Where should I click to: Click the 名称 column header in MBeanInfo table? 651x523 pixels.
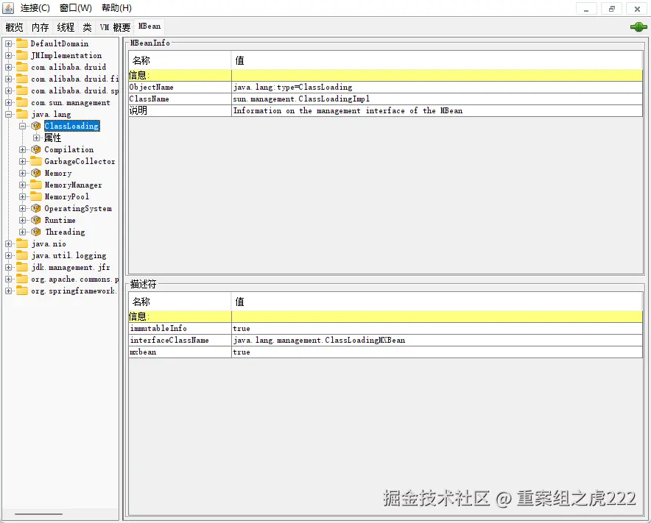(180, 60)
